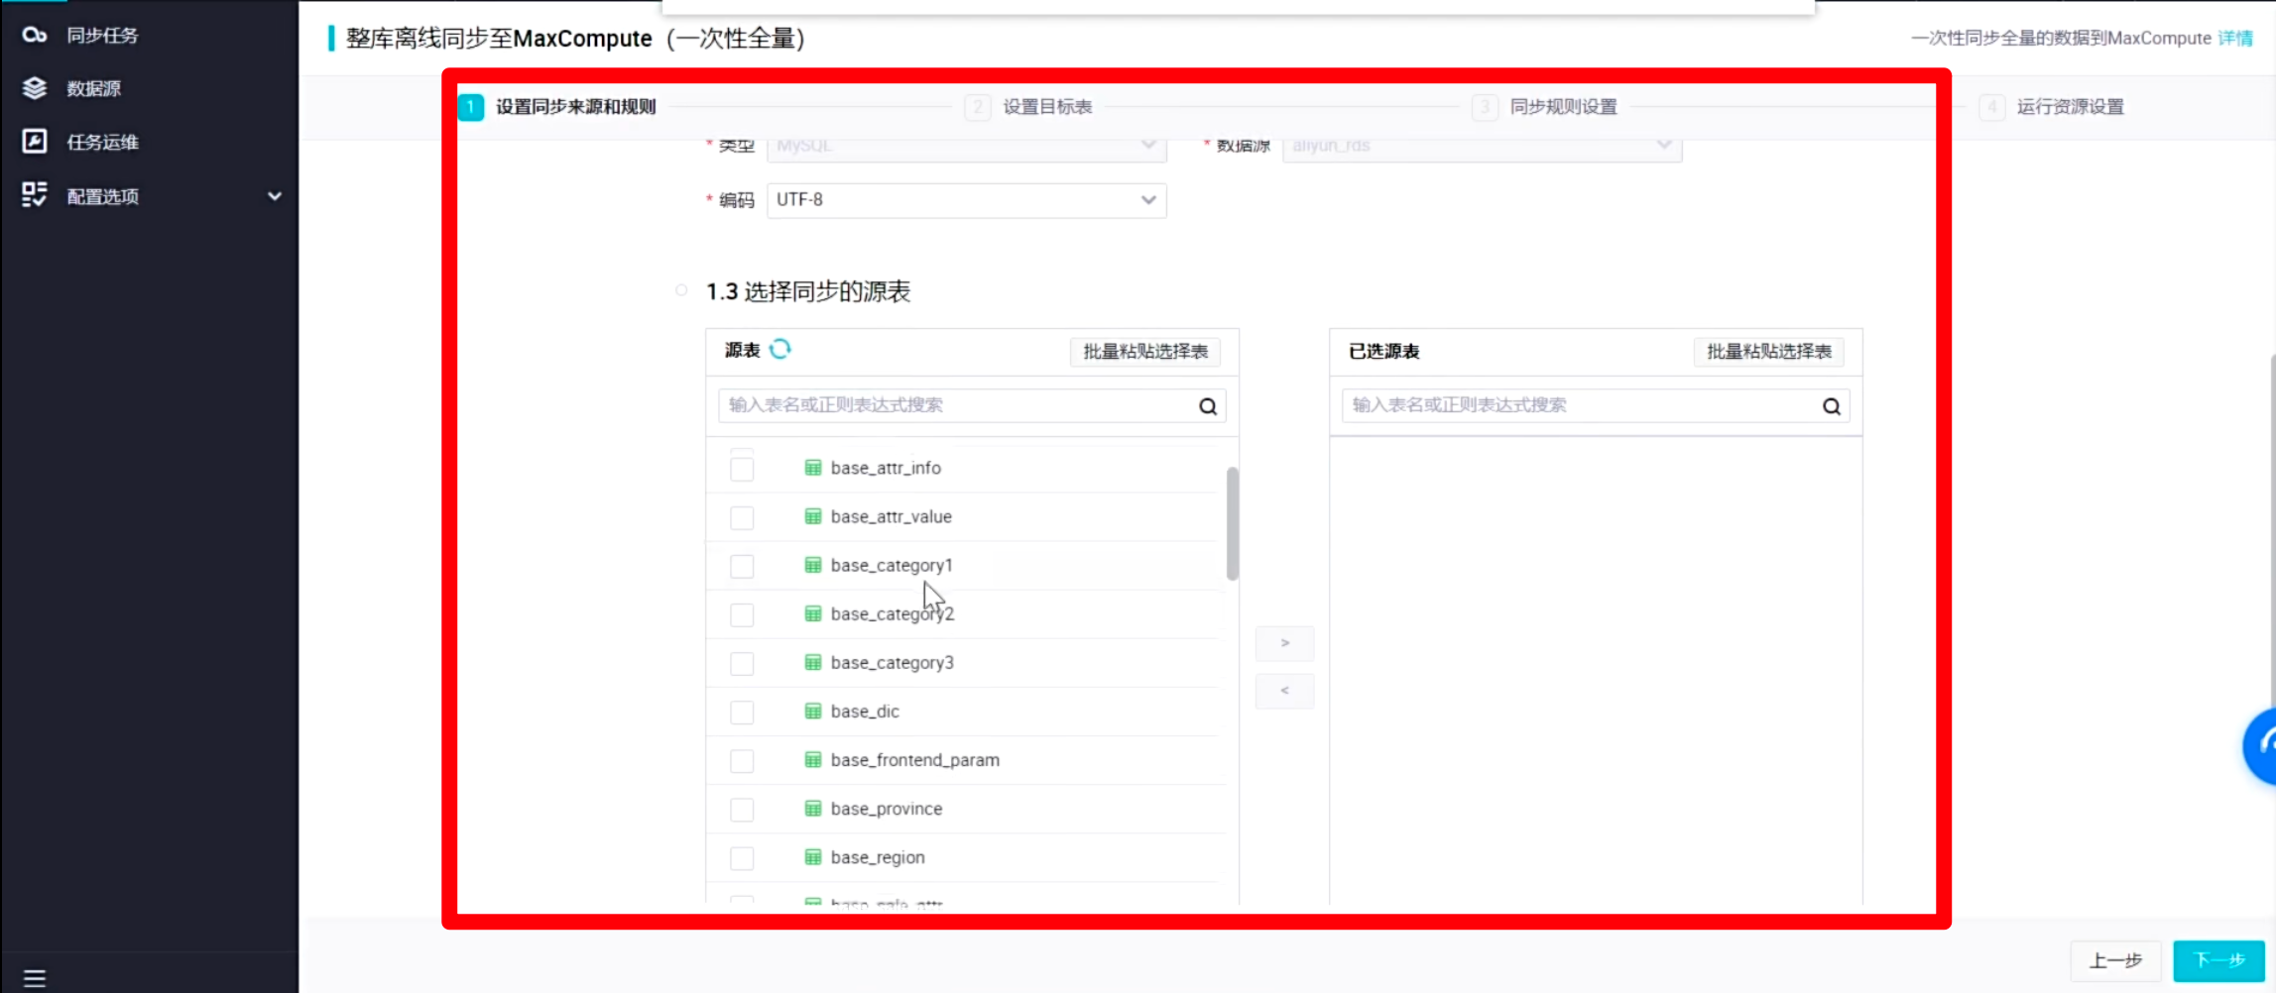The height and width of the screenshot is (993, 2276).
Task: Click the 上一步 button
Action: (2115, 960)
